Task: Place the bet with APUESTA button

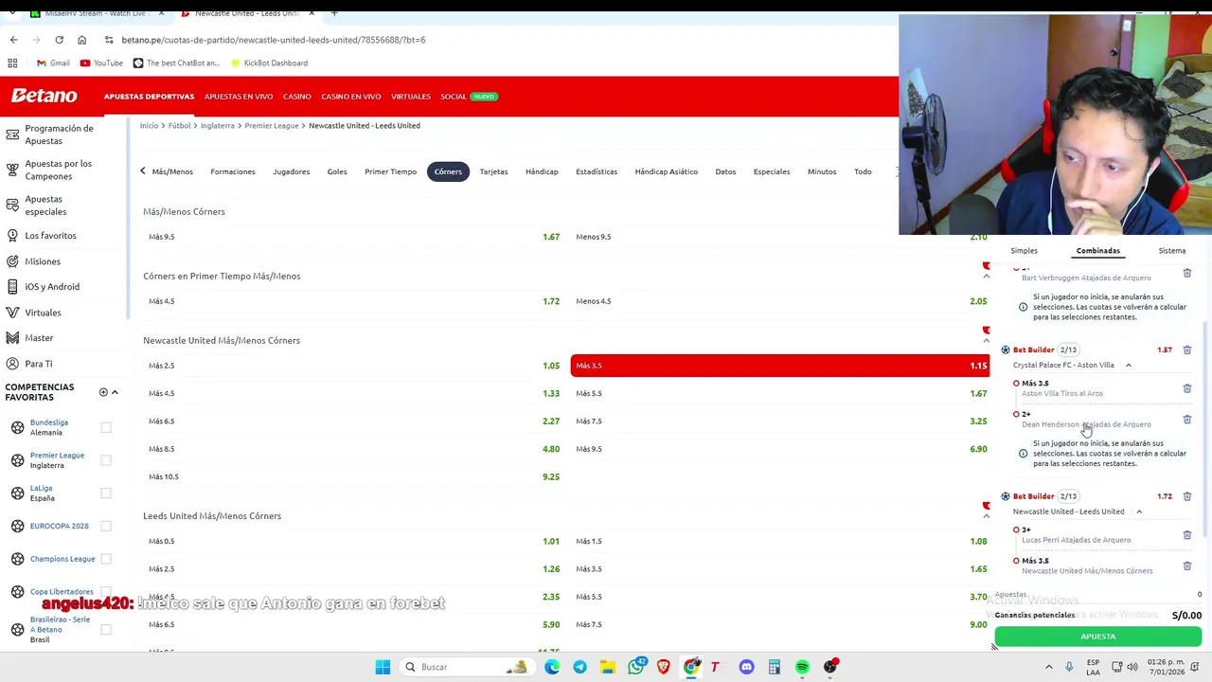Action: pyautogui.click(x=1097, y=637)
